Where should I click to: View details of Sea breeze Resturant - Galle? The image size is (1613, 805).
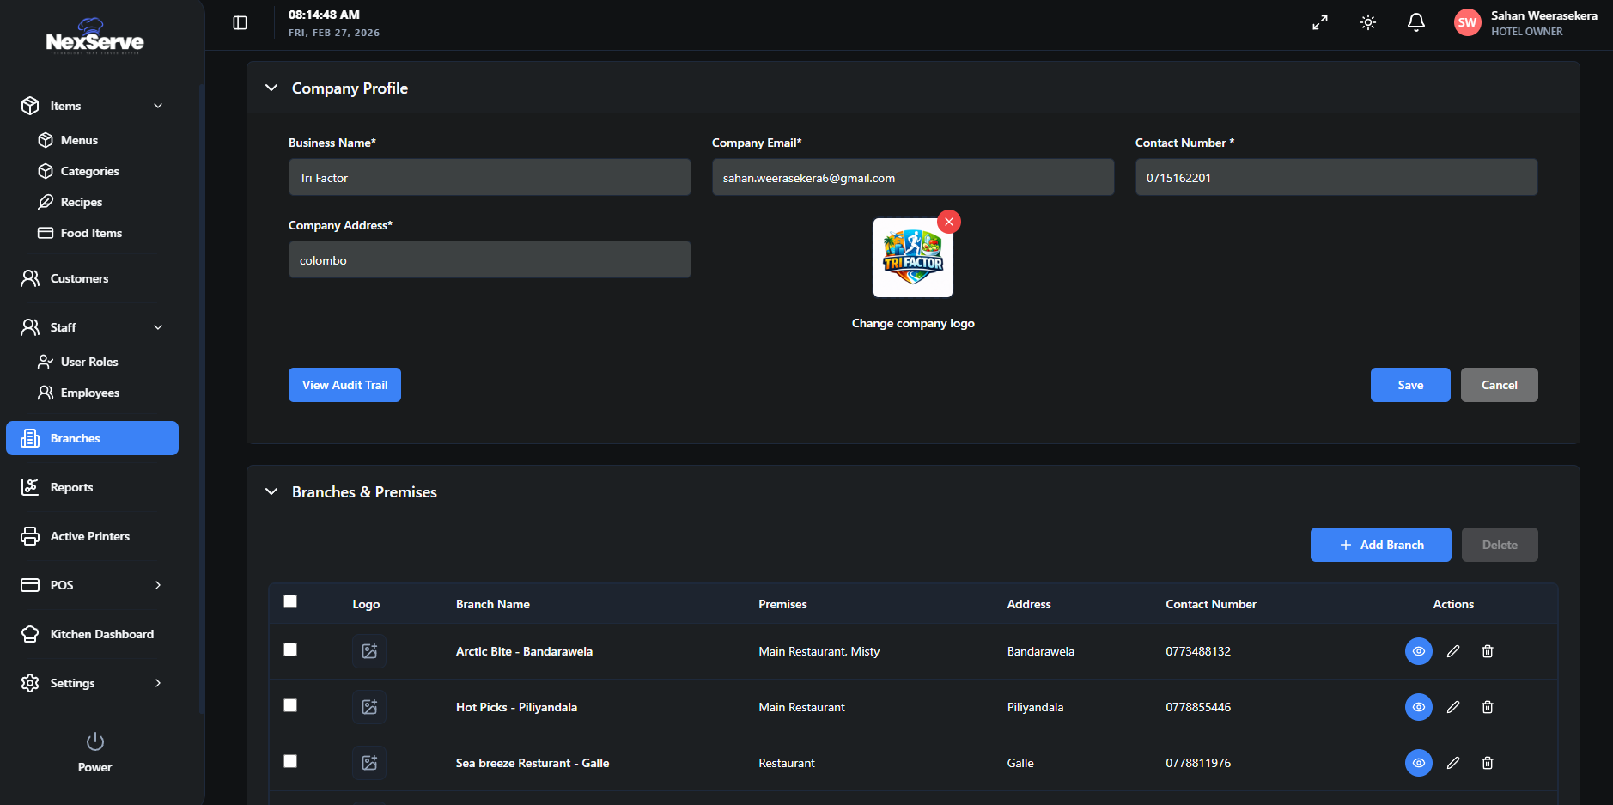click(1418, 763)
